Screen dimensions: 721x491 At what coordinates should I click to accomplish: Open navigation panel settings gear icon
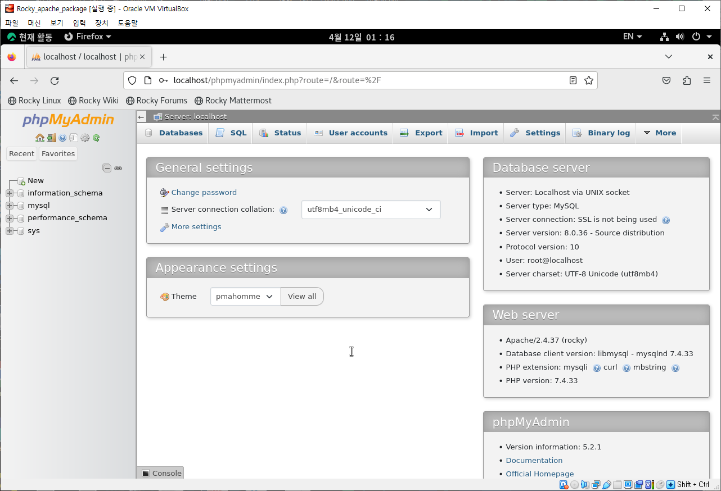click(x=85, y=138)
